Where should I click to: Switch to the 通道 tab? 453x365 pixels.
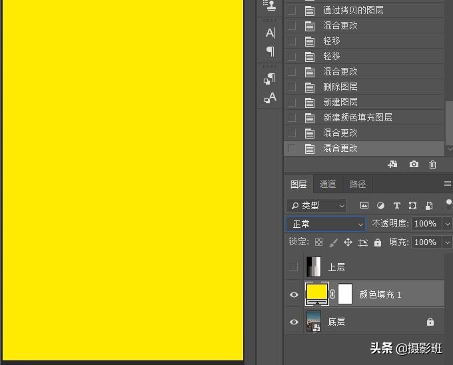coord(328,184)
